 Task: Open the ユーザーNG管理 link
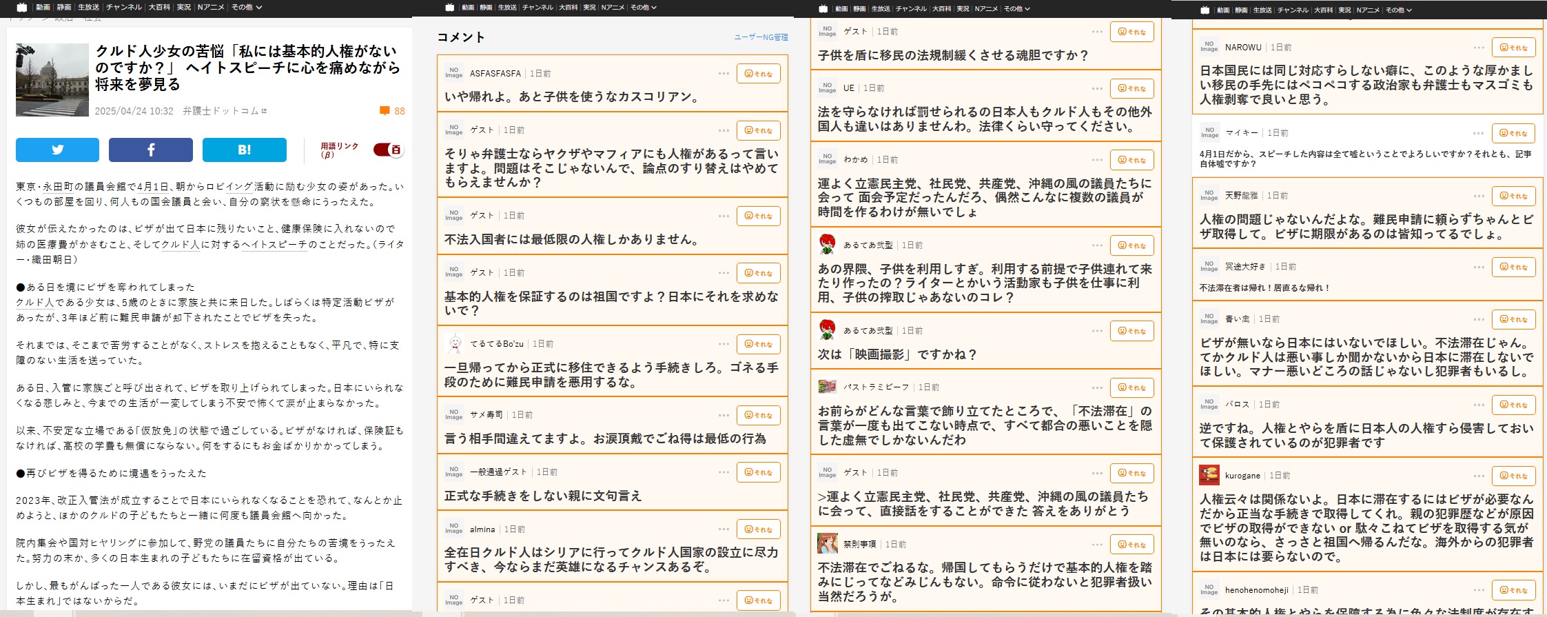coord(761,37)
